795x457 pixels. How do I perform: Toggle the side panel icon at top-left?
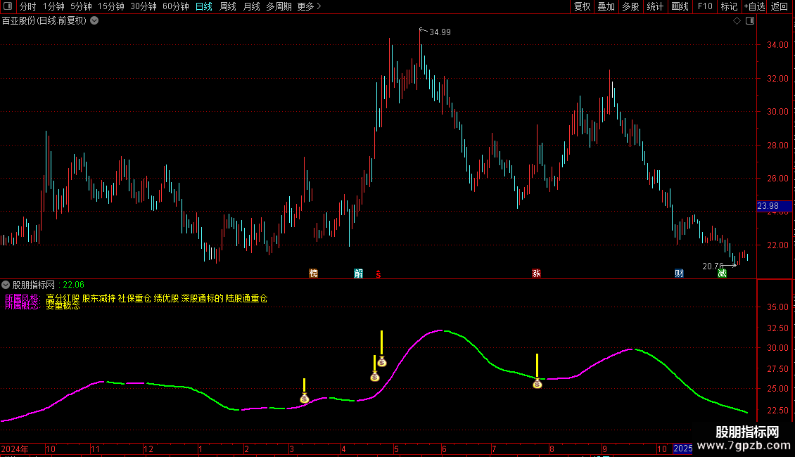pos(8,6)
